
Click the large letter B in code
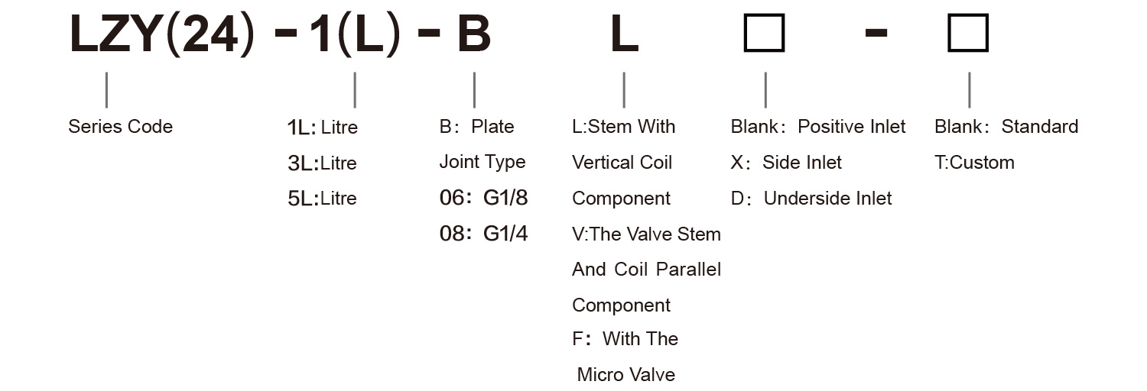coord(473,35)
